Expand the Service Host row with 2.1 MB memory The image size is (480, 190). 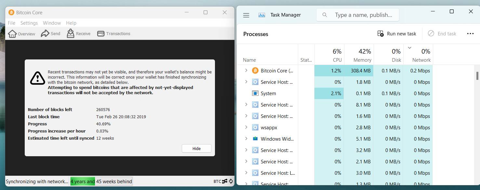(x=246, y=161)
